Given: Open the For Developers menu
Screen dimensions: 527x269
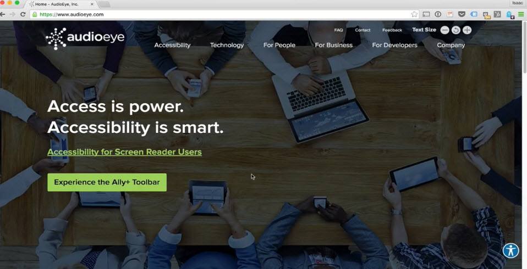Looking at the screenshot, I should pyautogui.click(x=394, y=45).
